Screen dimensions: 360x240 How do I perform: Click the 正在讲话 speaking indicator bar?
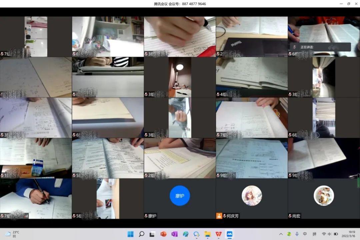[x=320, y=47]
